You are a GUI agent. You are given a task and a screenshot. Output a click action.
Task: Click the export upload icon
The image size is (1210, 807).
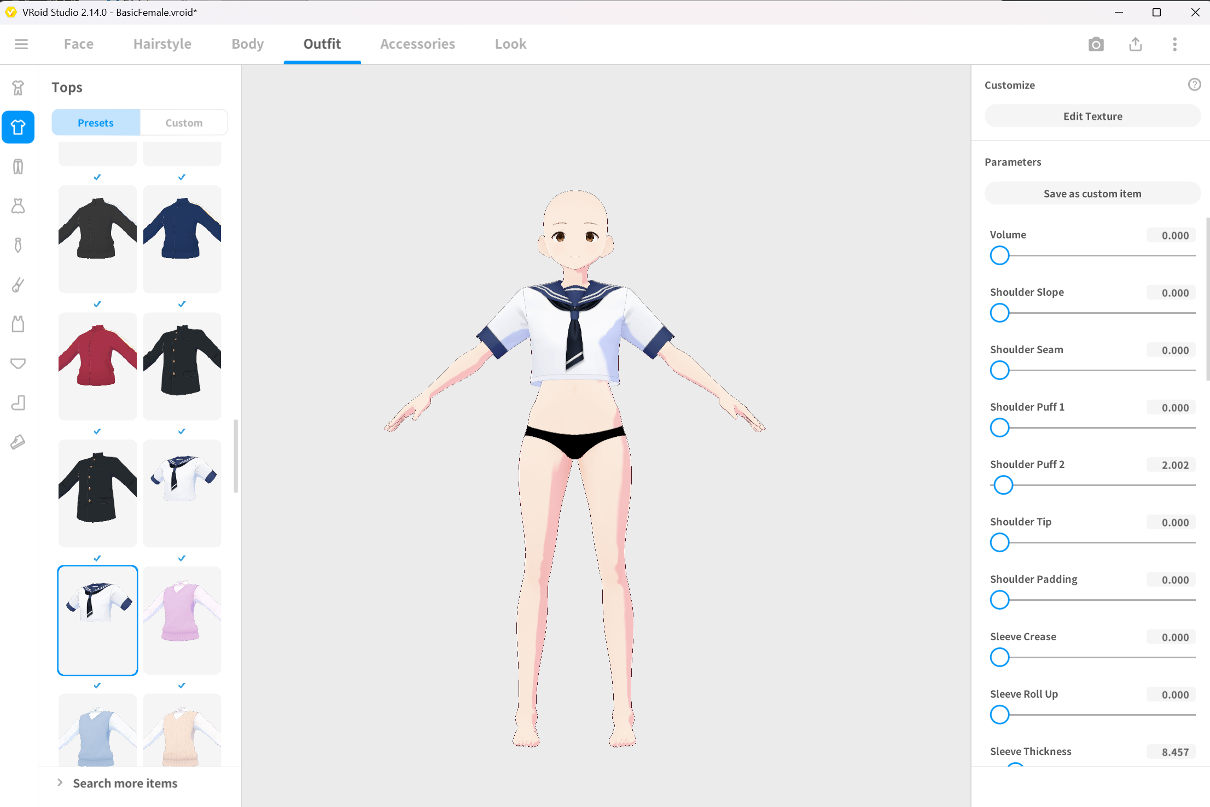point(1136,44)
